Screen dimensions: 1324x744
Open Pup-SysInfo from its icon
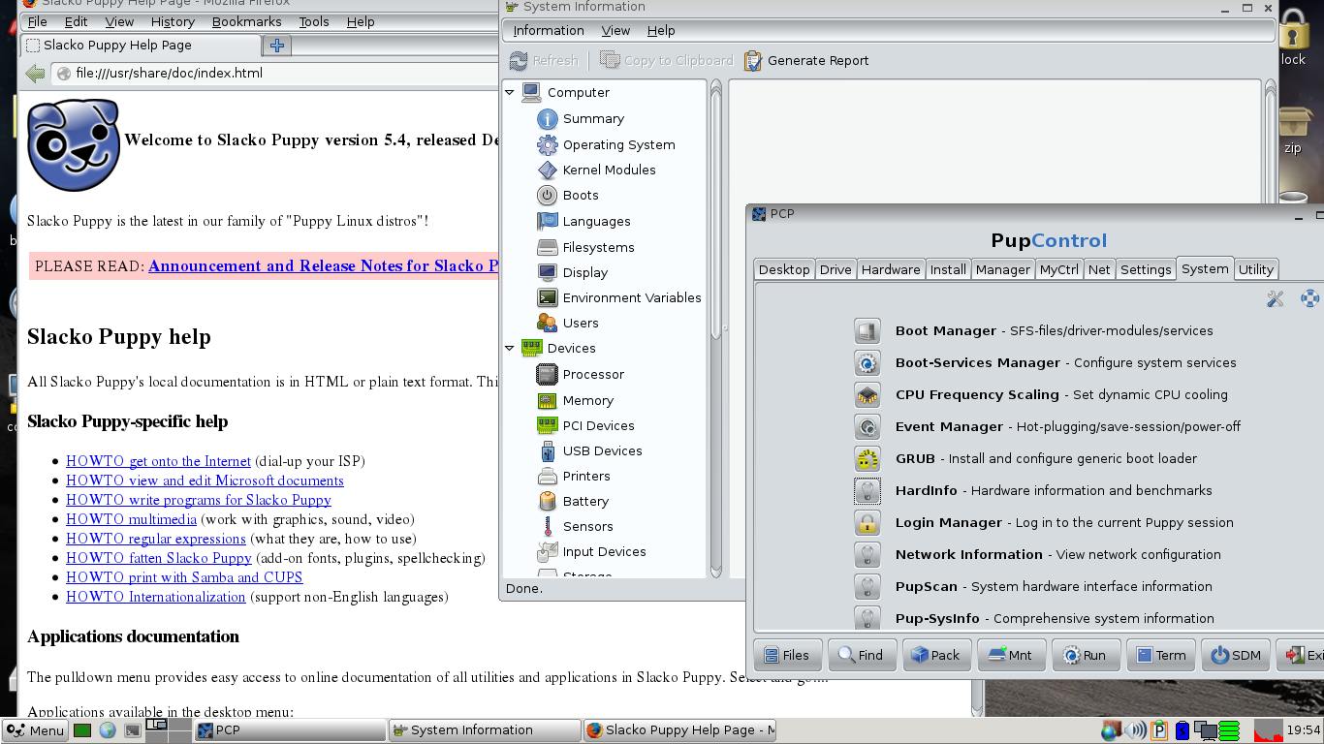tap(867, 617)
